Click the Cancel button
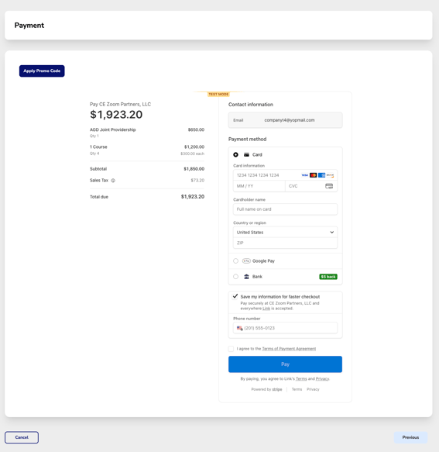This screenshot has height=452, width=439. (22, 437)
